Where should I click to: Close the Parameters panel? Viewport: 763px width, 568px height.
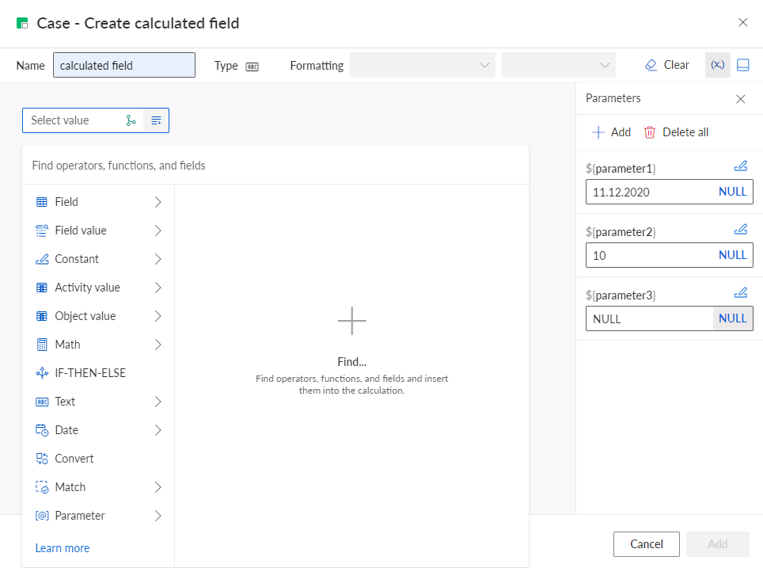click(x=741, y=99)
